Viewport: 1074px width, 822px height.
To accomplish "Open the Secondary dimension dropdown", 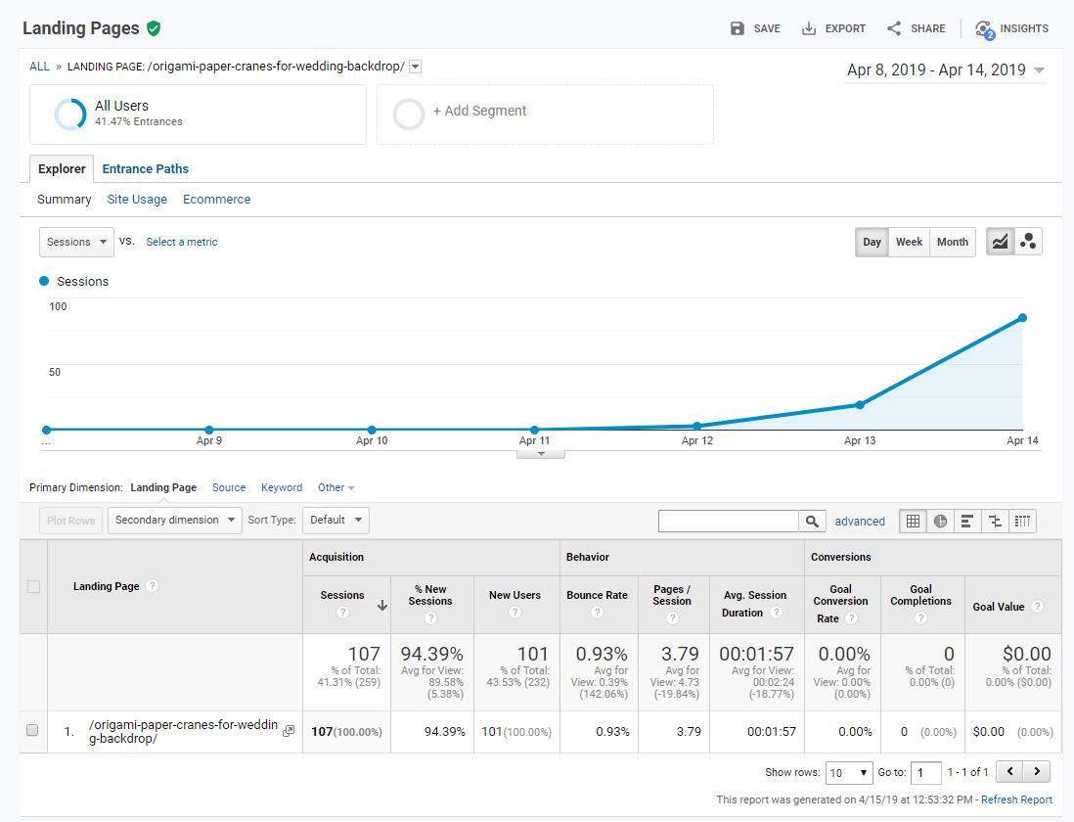I will [x=175, y=520].
